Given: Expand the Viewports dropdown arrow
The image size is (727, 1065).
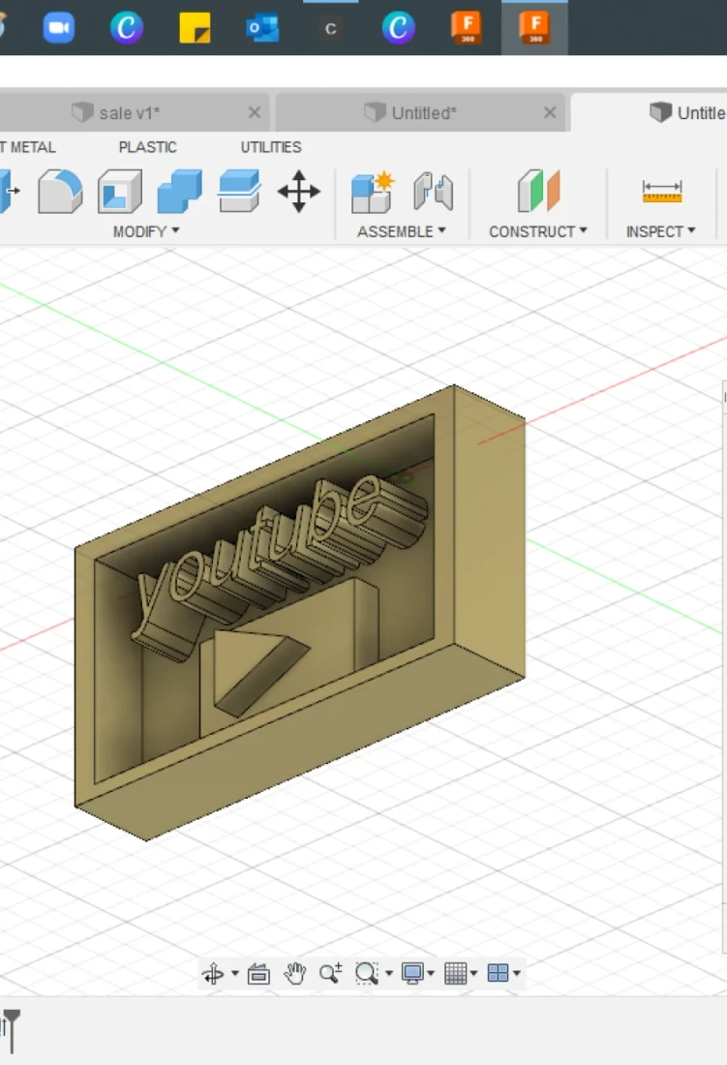Looking at the screenshot, I should point(517,973).
